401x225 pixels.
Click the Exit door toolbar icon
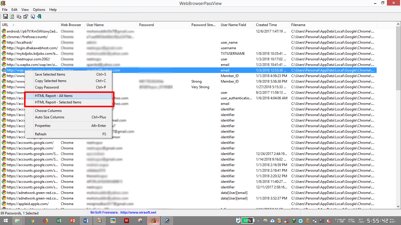(39, 16)
